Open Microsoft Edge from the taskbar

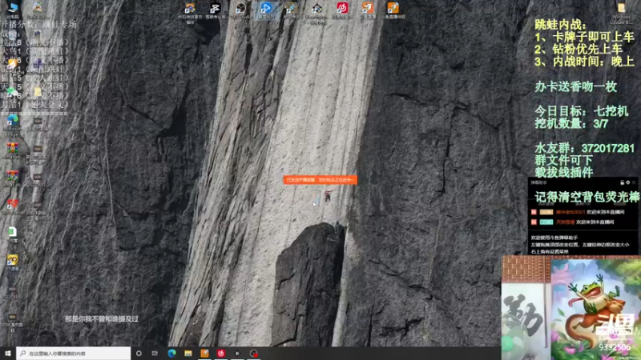tap(171, 353)
